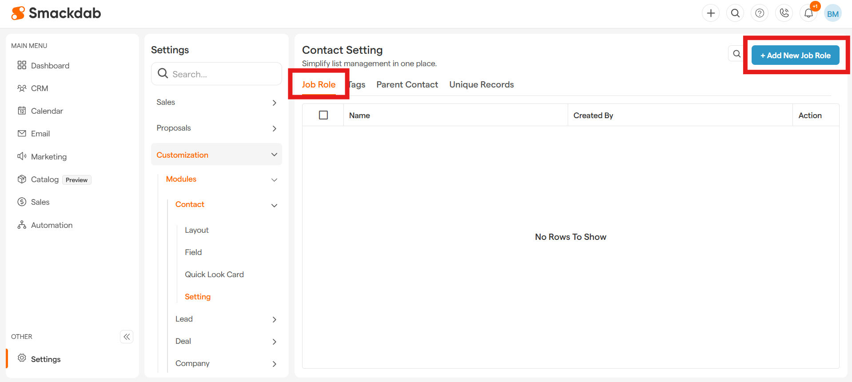Go to Automation in main menu
The height and width of the screenshot is (382, 852).
pyautogui.click(x=52, y=225)
